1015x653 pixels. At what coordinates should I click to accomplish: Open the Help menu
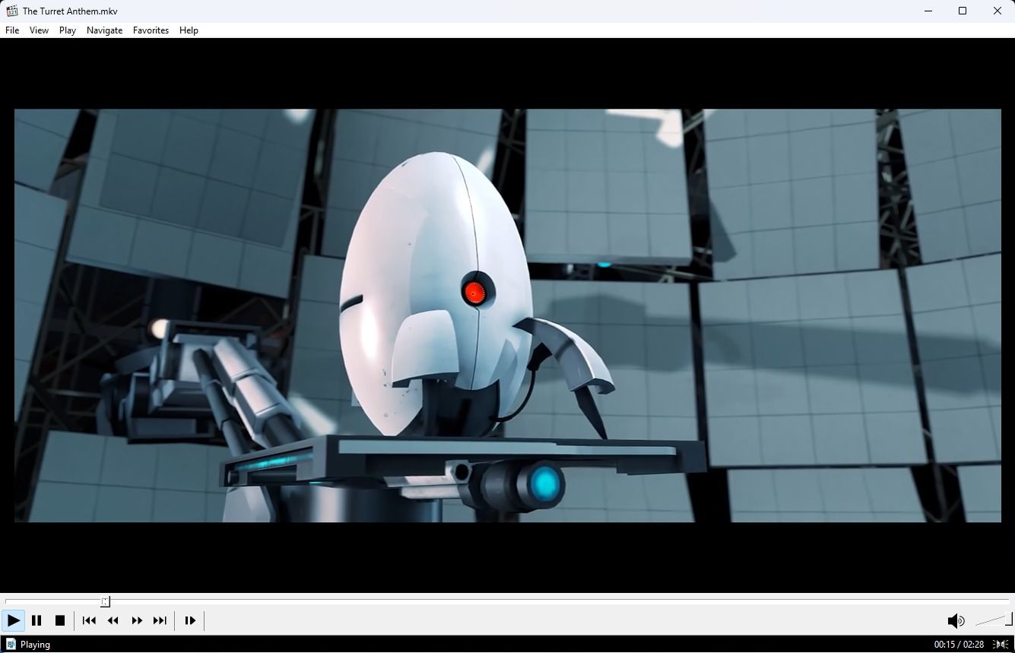(x=188, y=30)
